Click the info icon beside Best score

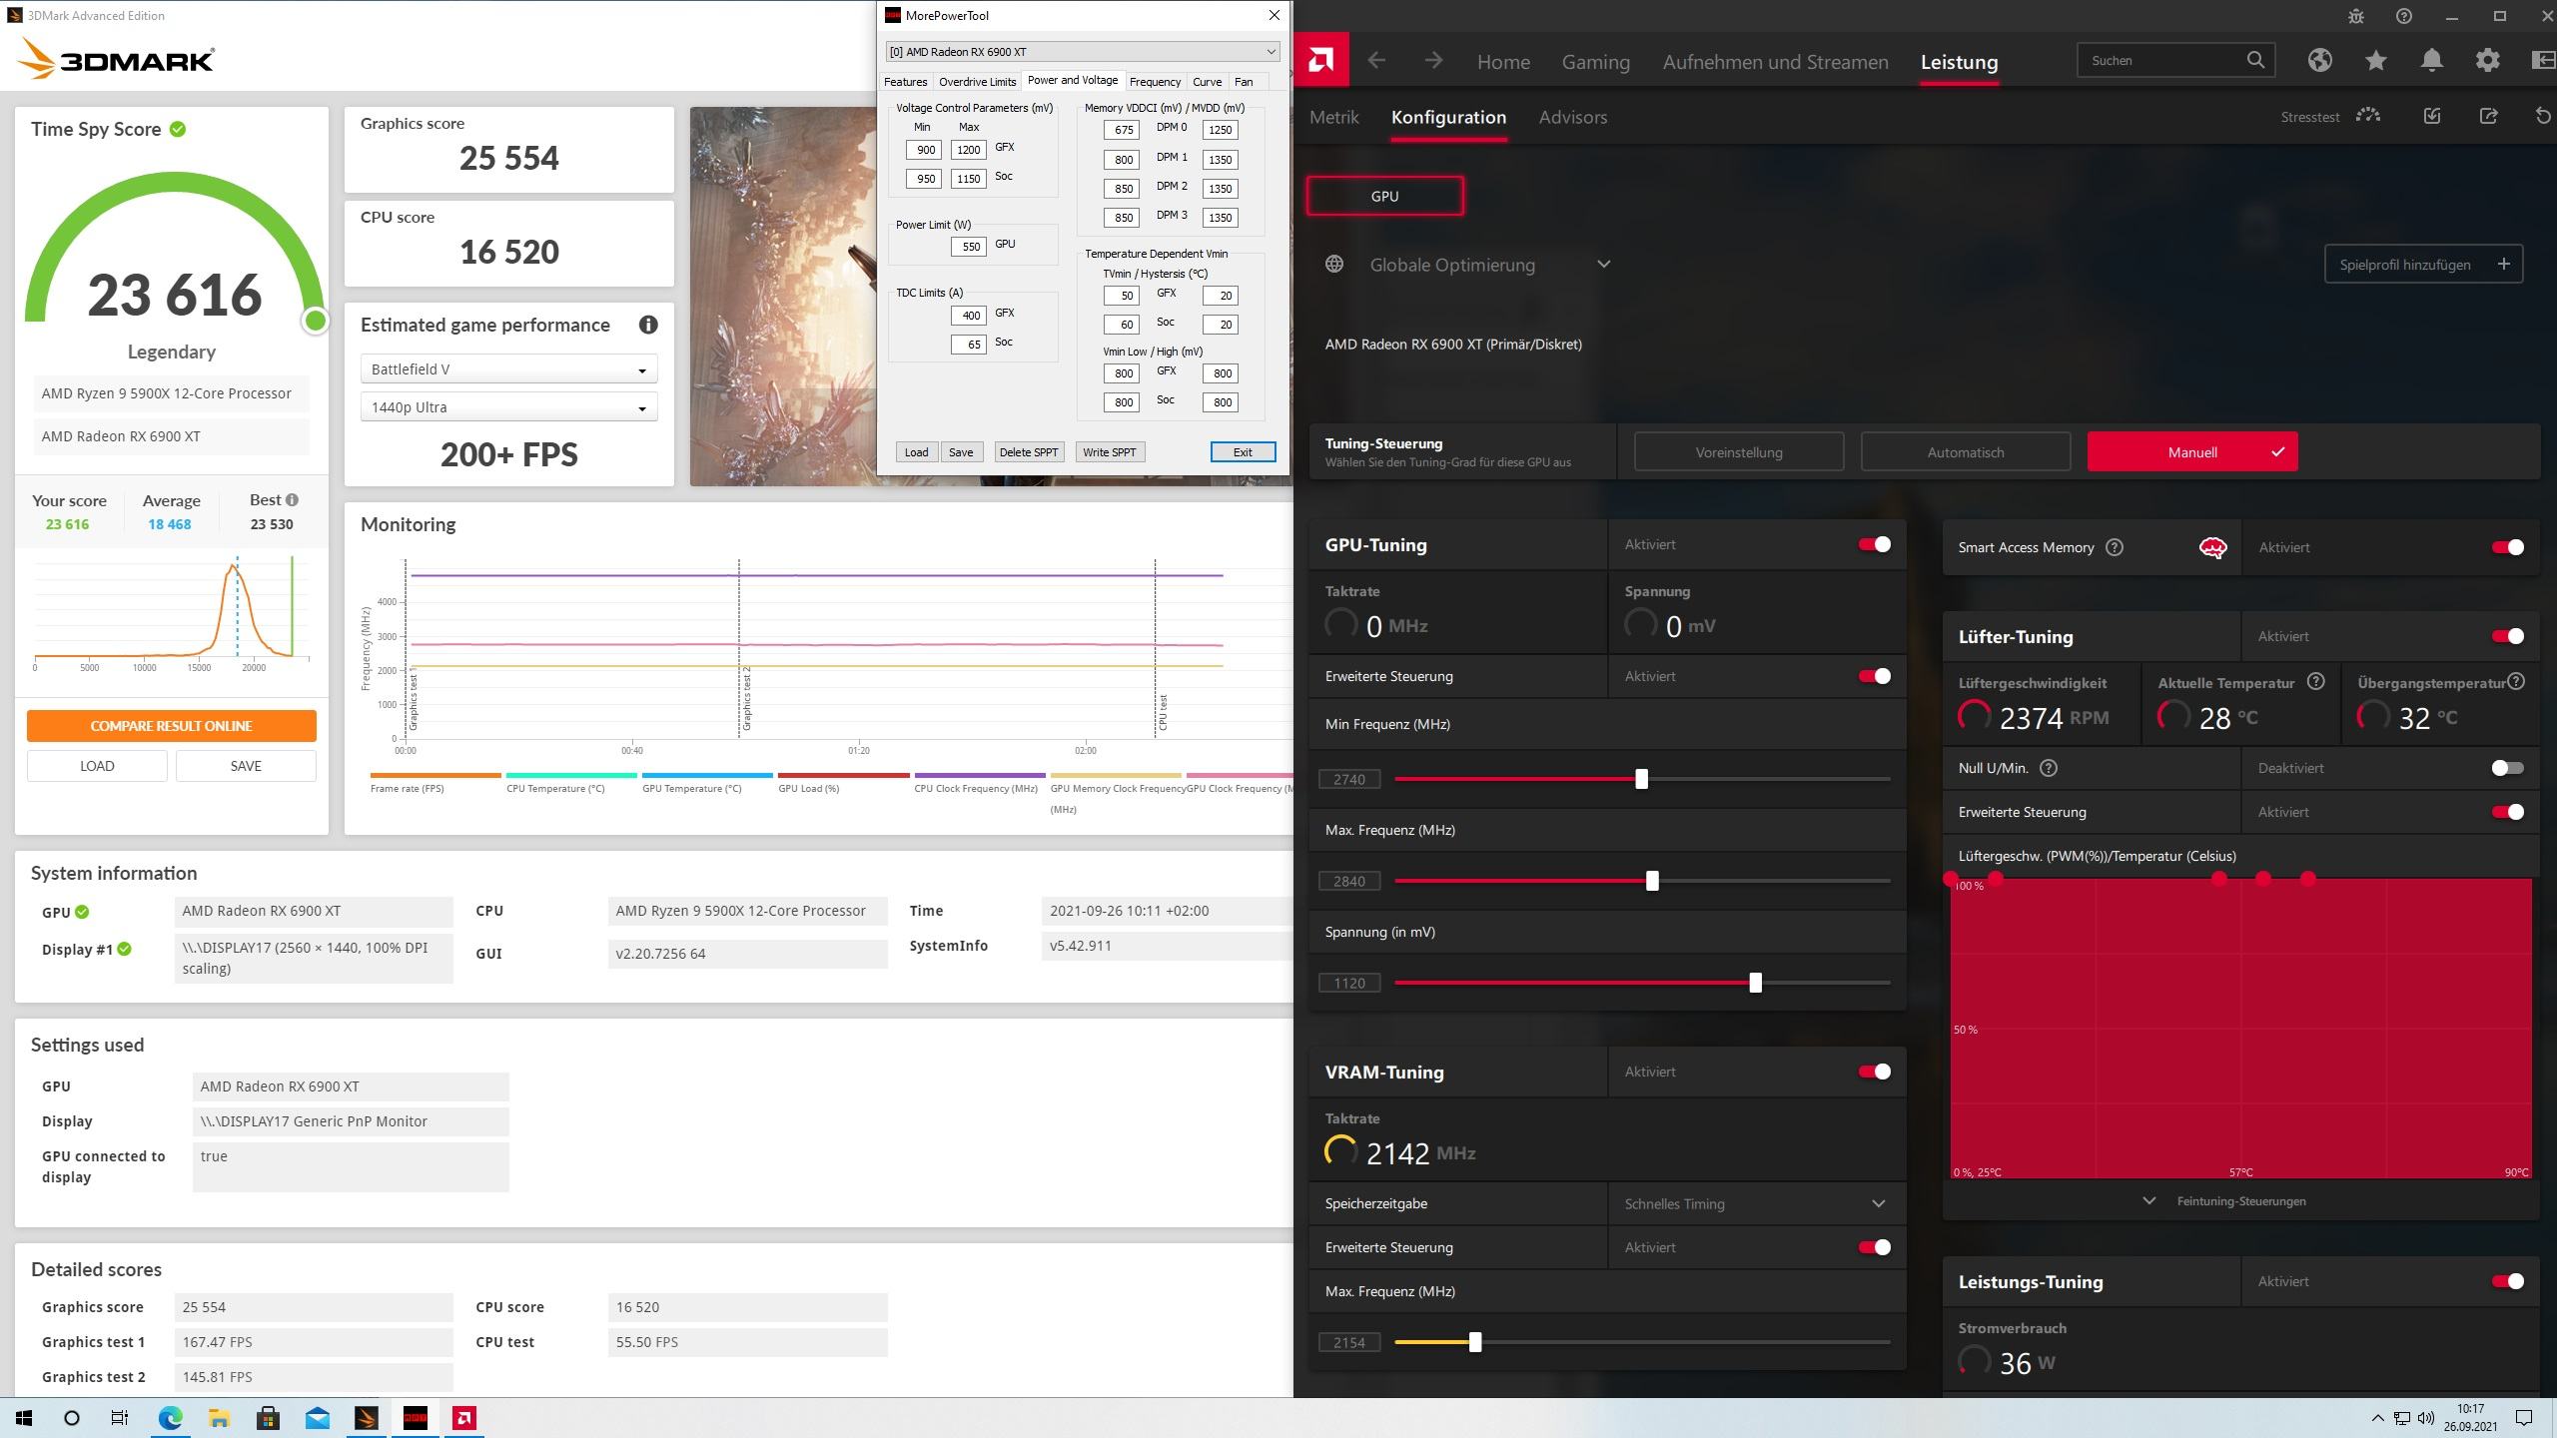[292, 499]
